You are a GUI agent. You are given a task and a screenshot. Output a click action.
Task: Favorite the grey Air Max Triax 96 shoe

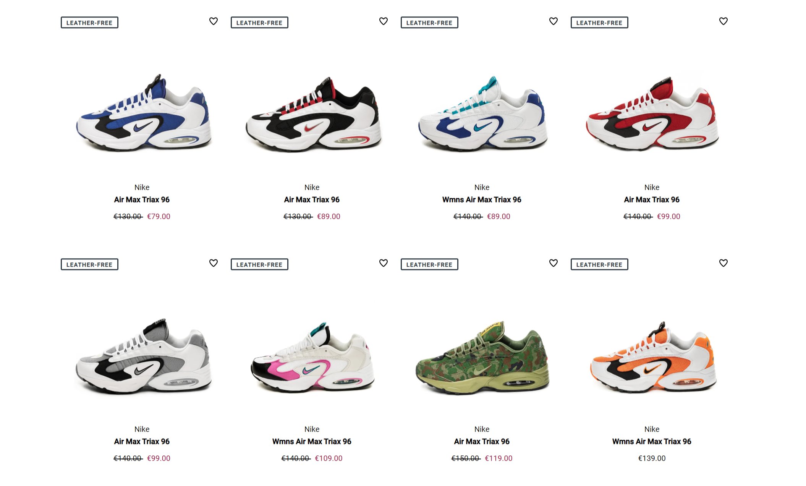pyautogui.click(x=214, y=263)
